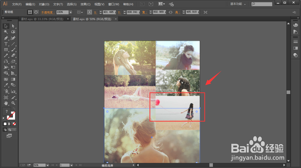The width and height of the screenshot is (301, 168).
Task: Activate the Zoom tool
Action: 13,103
